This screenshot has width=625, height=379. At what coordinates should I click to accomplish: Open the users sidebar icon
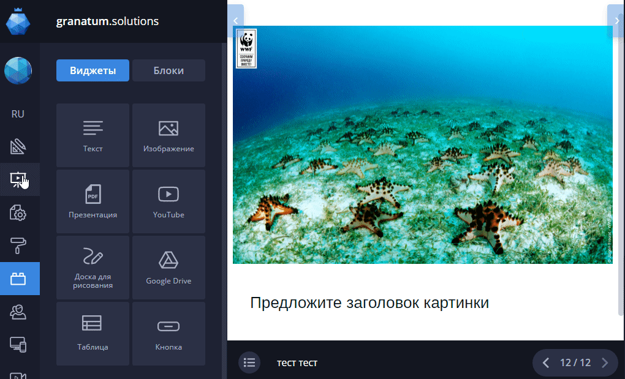(18, 312)
